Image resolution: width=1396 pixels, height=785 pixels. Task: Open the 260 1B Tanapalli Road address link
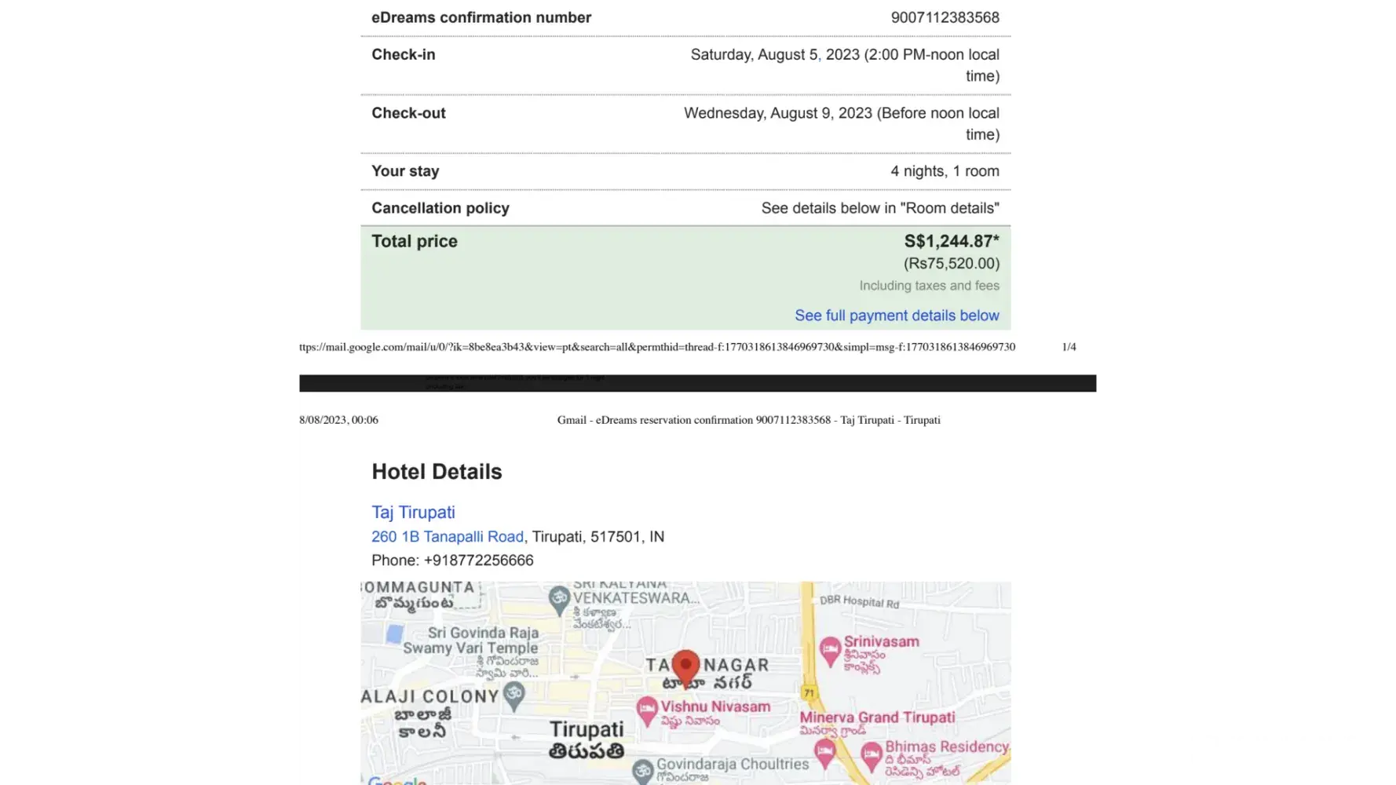click(447, 537)
